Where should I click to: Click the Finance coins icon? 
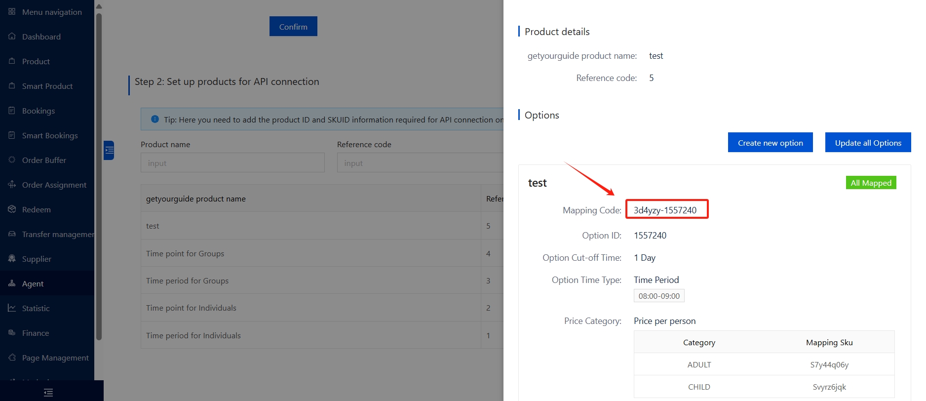click(x=12, y=333)
